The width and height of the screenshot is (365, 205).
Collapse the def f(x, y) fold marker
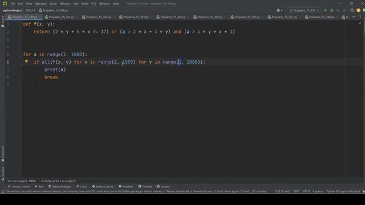coord(21,24)
